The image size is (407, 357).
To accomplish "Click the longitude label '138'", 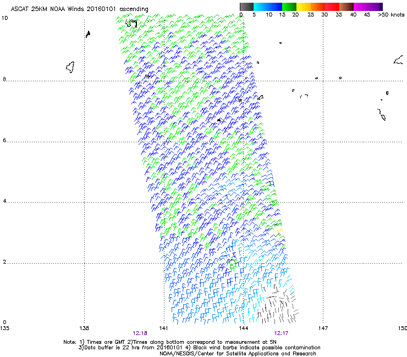I will tap(84, 328).
